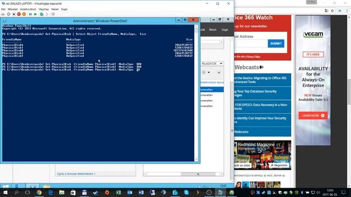
Task: Click the volume icon in system tray
Action: [318, 192]
